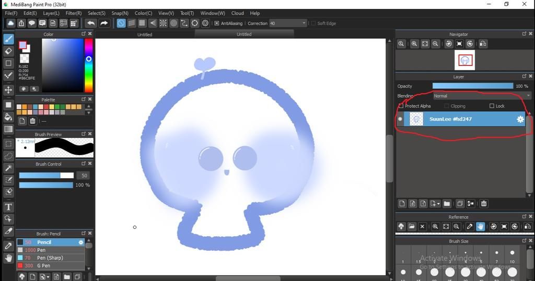Duplicate the current layer
Image resolution: width=535 pixels, height=281 pixels.
click(460, 204)
